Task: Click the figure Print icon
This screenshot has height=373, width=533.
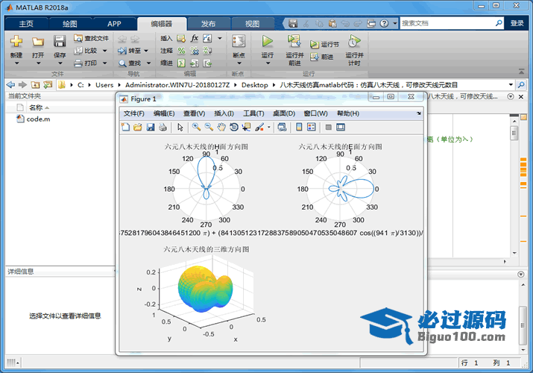Action: 163,127
